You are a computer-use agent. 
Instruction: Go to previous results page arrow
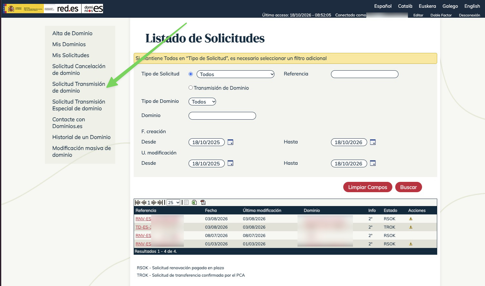[x=144, y=202]
